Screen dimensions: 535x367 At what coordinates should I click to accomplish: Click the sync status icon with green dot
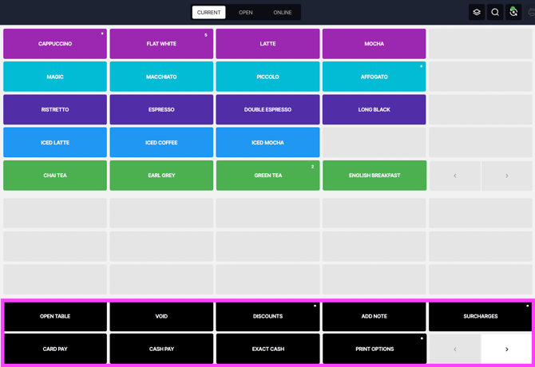(513, 12)
